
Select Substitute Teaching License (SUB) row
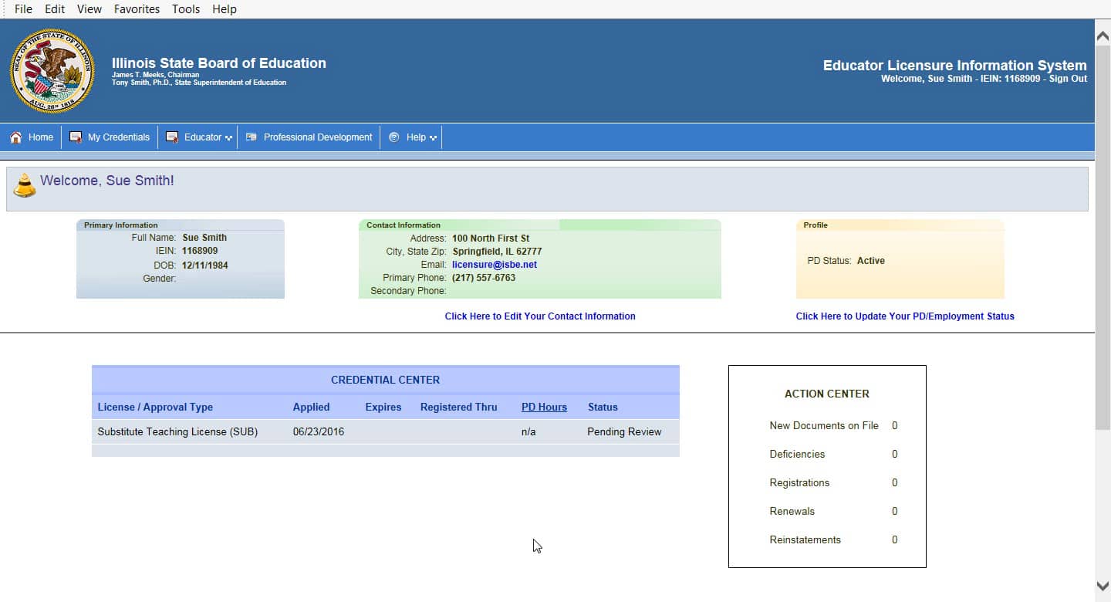(386, 432)
